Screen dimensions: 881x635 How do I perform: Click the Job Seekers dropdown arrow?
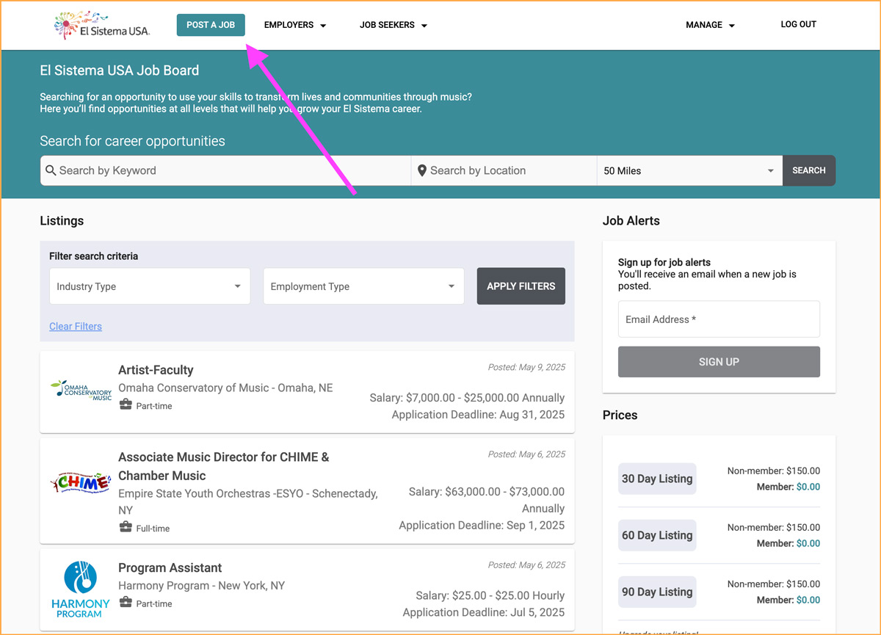[424, 26]
